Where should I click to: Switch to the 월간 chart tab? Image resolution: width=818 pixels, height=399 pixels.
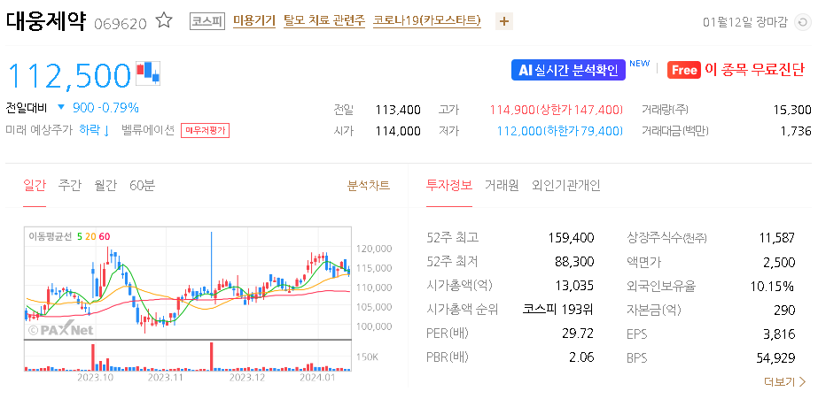click(x=105, y=186)
